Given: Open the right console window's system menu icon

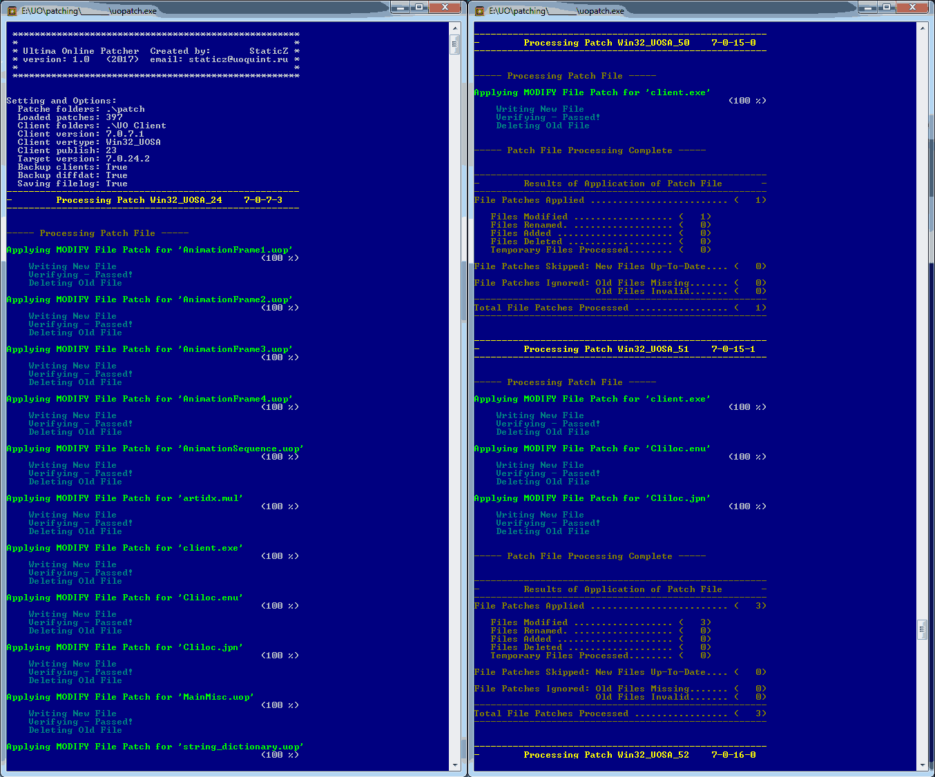Looking at the screenshot, I should click(x=480, y=10).
